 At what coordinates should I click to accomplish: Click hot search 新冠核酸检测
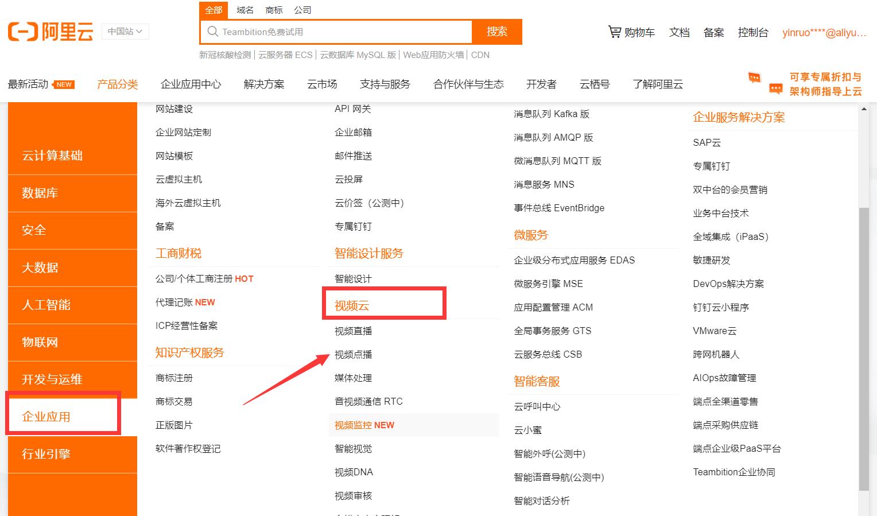[225, 55]
